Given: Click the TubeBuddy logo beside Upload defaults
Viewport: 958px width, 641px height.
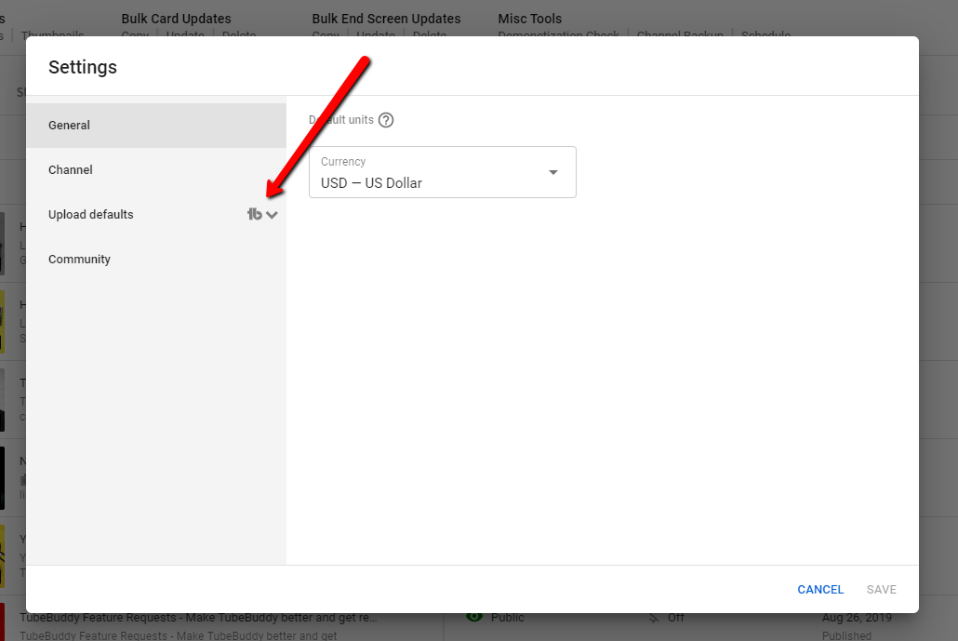Looking at the screenshot, I should pos(254,215).
